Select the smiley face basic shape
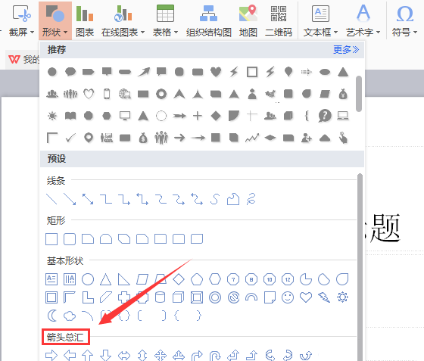The height and width of the screenshot is (361, 424). 288,297
